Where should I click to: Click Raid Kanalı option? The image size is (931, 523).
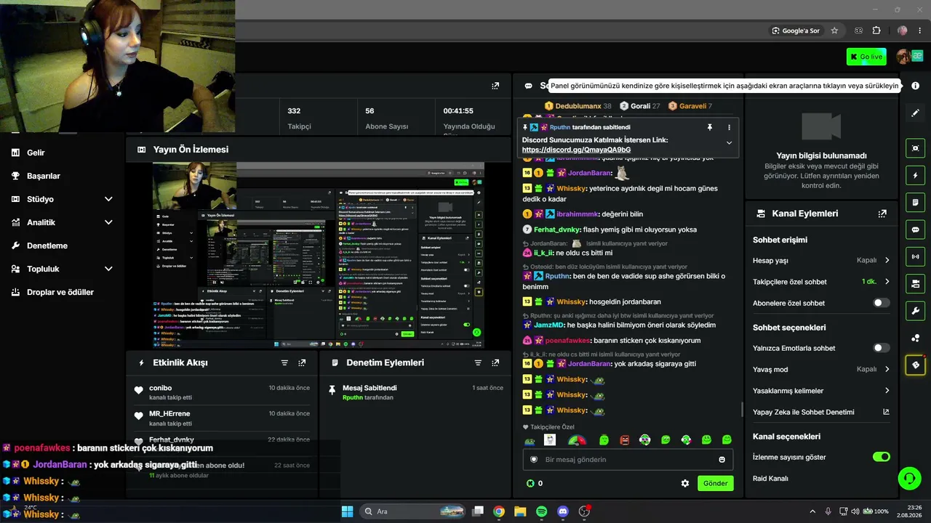(x=770, y=479)
